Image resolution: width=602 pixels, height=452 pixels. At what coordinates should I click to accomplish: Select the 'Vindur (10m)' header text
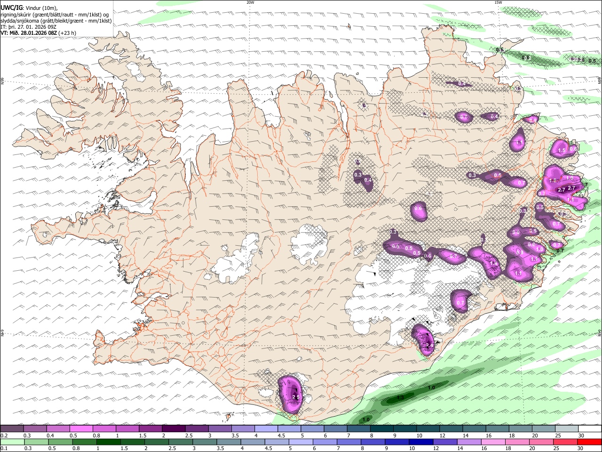(42, 8)
